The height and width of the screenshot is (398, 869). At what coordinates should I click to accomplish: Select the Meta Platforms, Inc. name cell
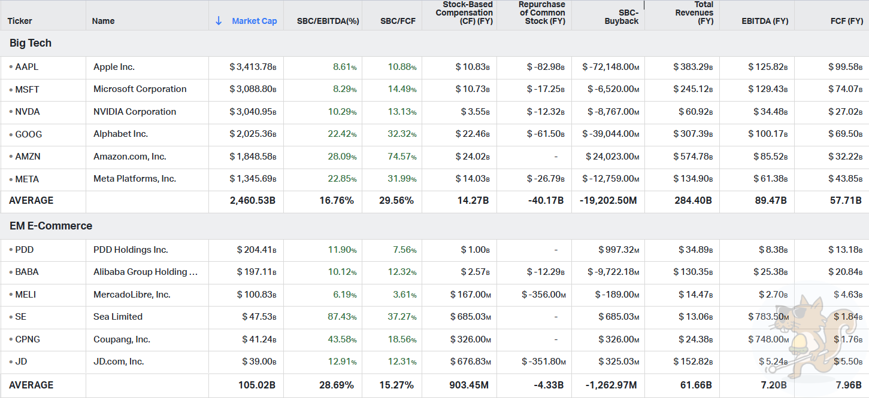[x=135, y=179]
